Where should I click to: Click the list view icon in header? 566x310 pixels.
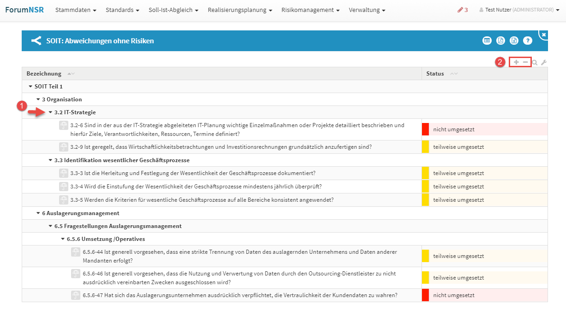(x=487, y=41)
